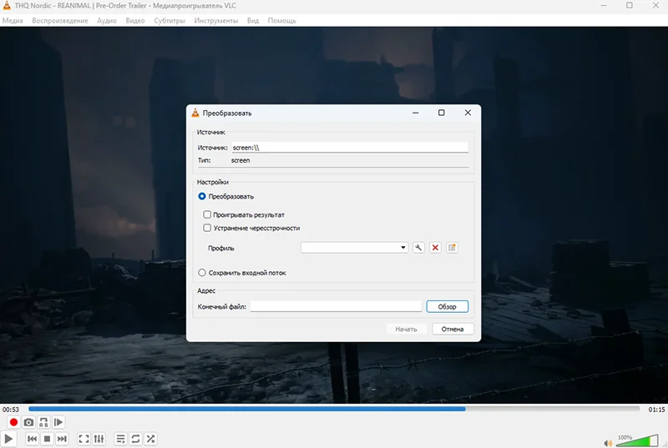Viewport: 668px width, 448px height.
Task: Click the Конечный файл input field
Action: click(x=336, y=307)
